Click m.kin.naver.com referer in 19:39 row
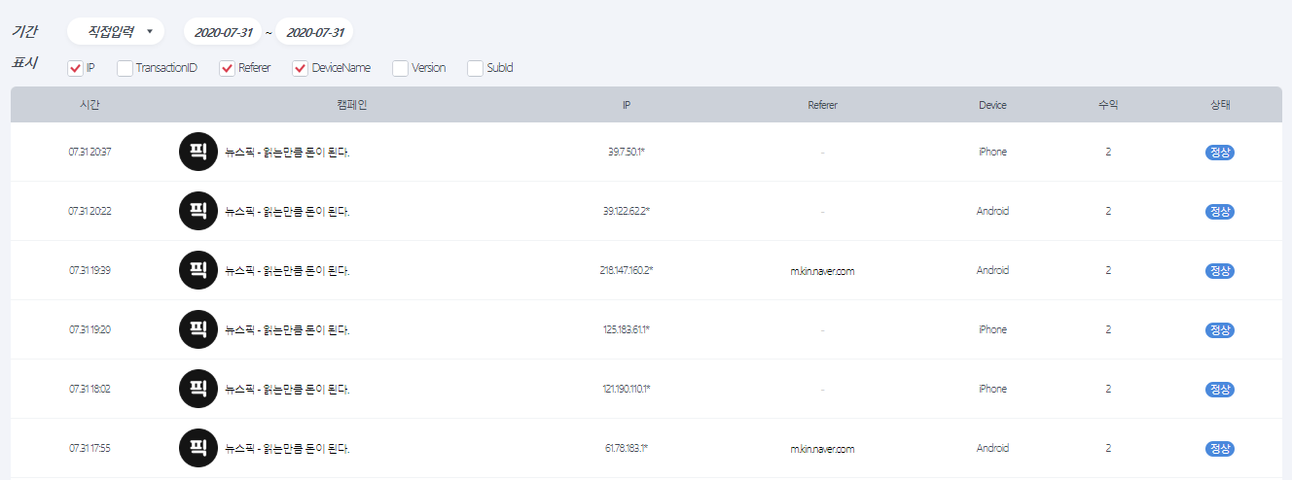This screenshot has width=1292, height=480. click(822, 271)
